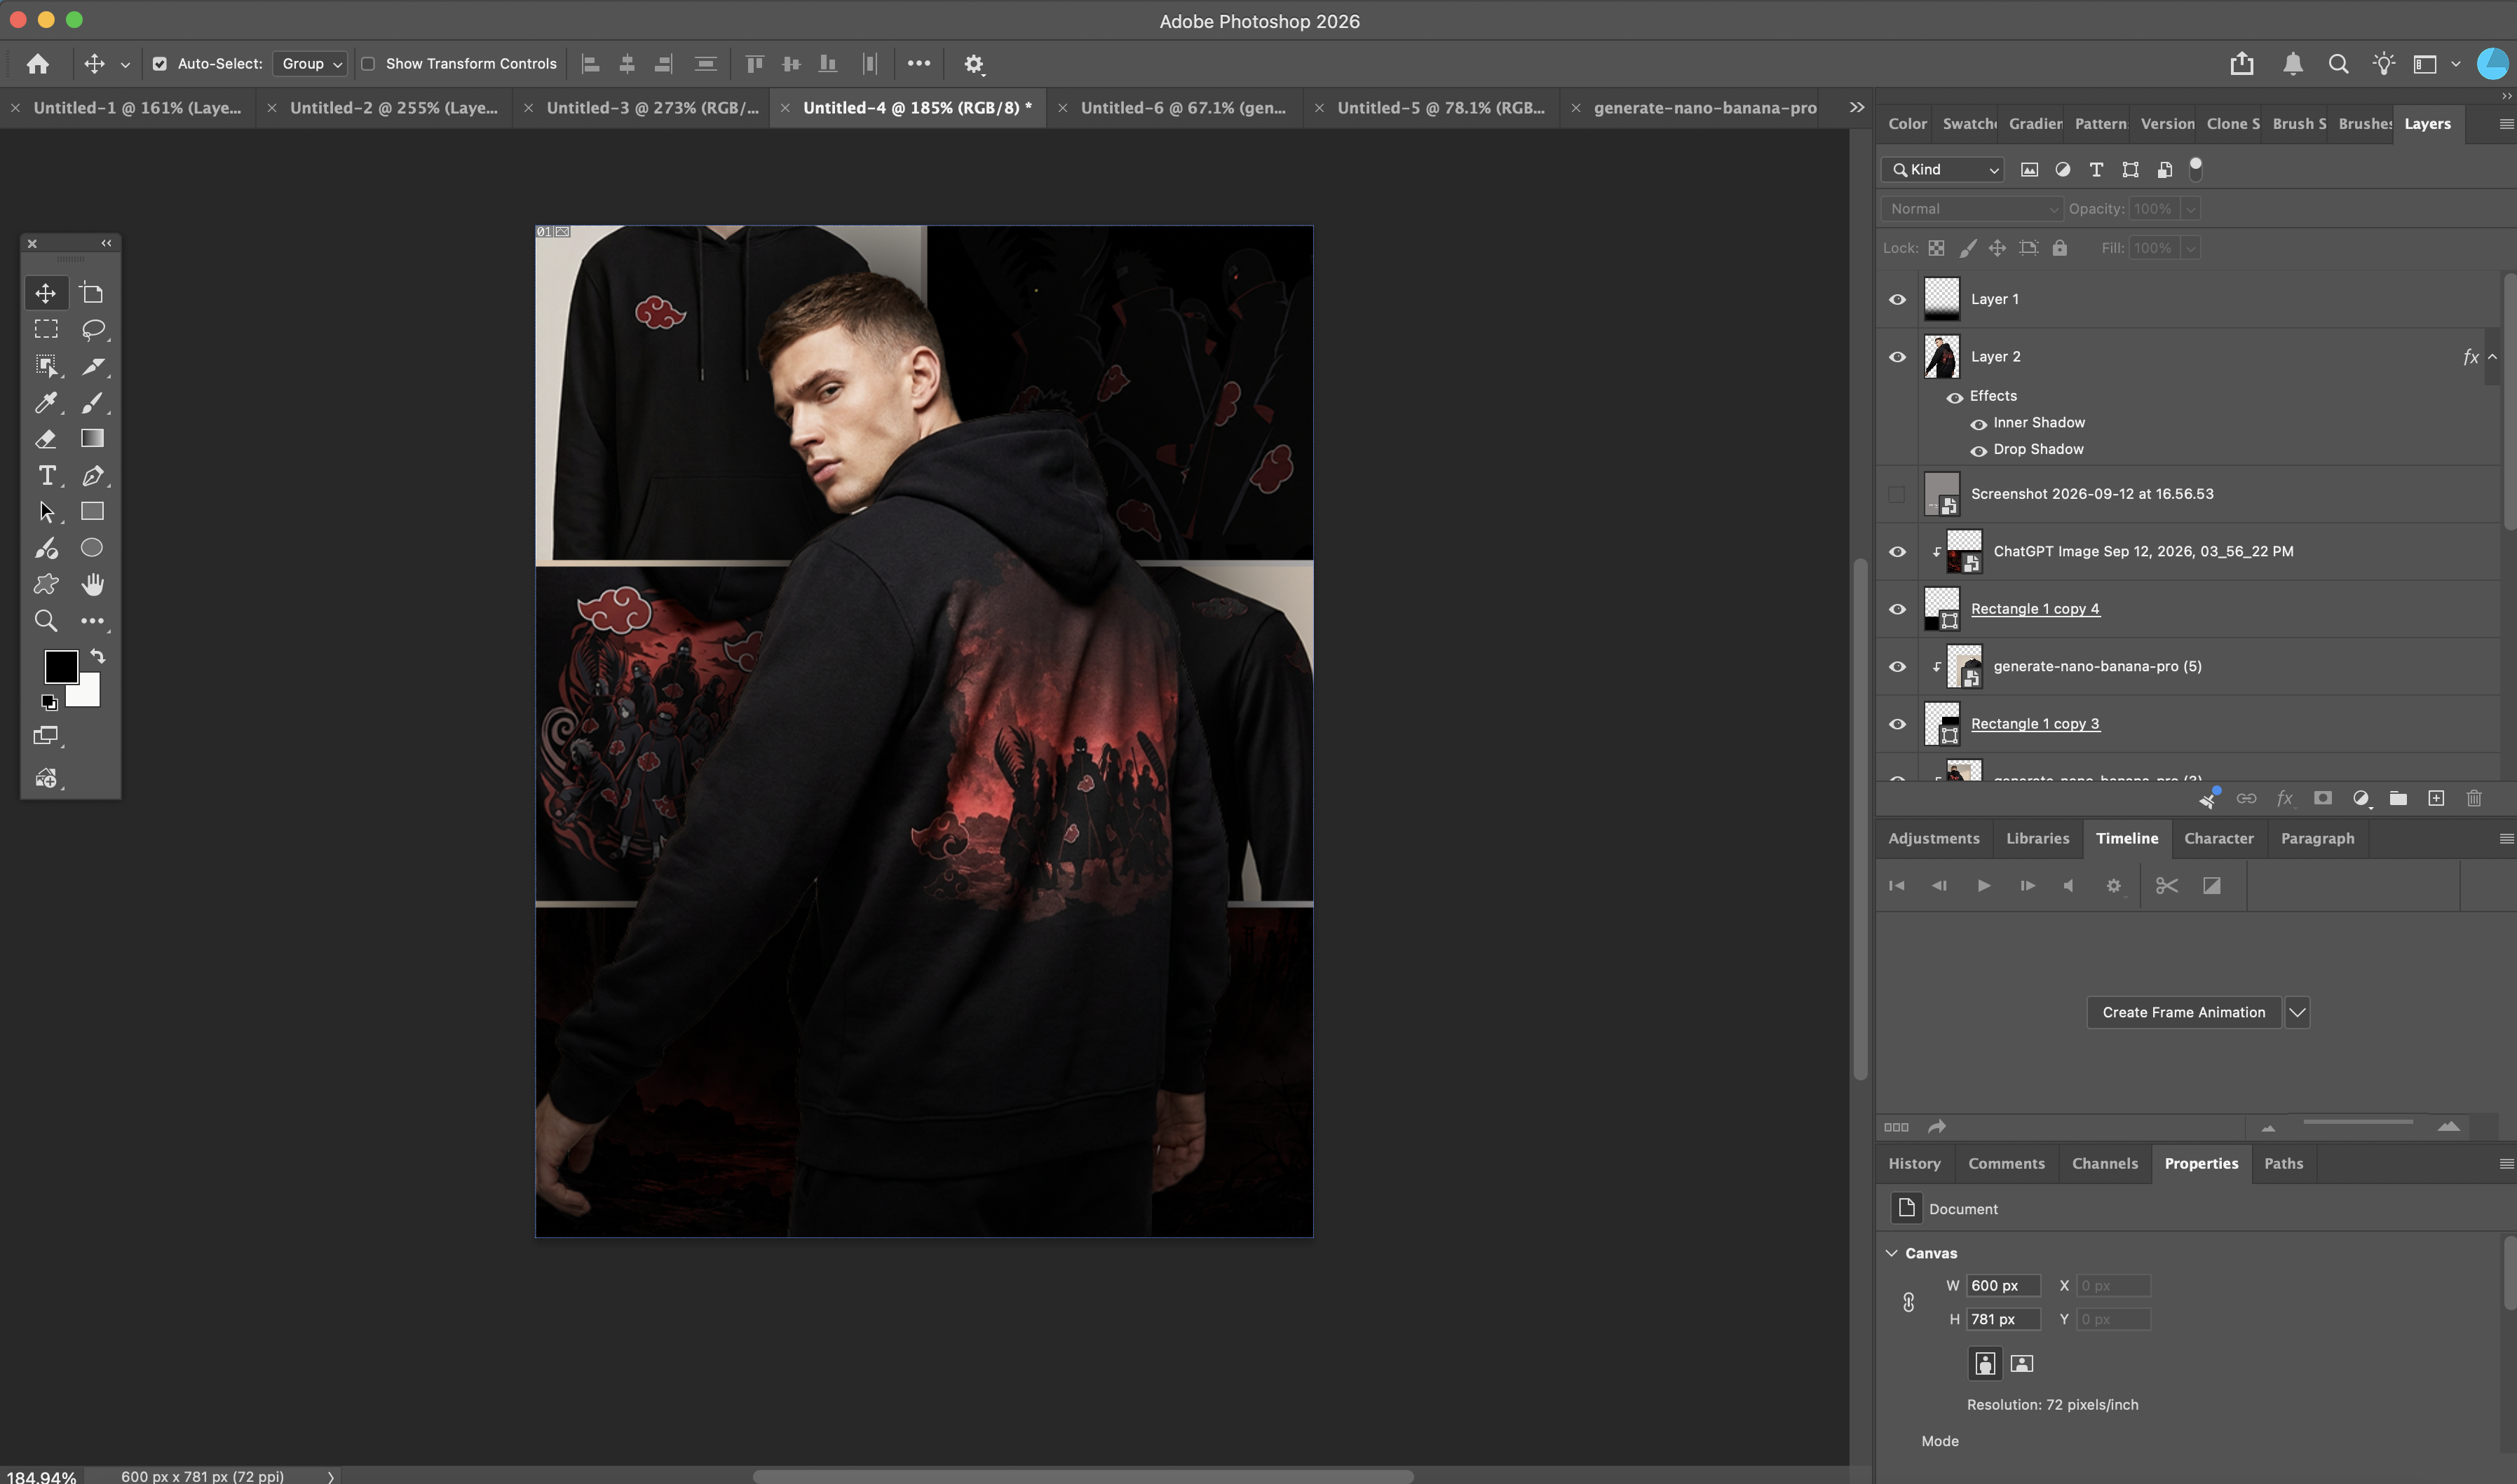Show more document tabs chevron
Viewport: 2517px width, 1484px height.
[x=1857, y=107]
